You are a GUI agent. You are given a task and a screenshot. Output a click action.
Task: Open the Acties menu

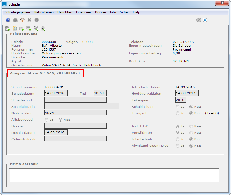click(124, 12)
